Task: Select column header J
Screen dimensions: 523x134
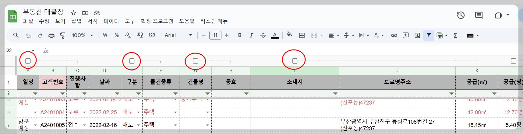Action: pos(397,70)
